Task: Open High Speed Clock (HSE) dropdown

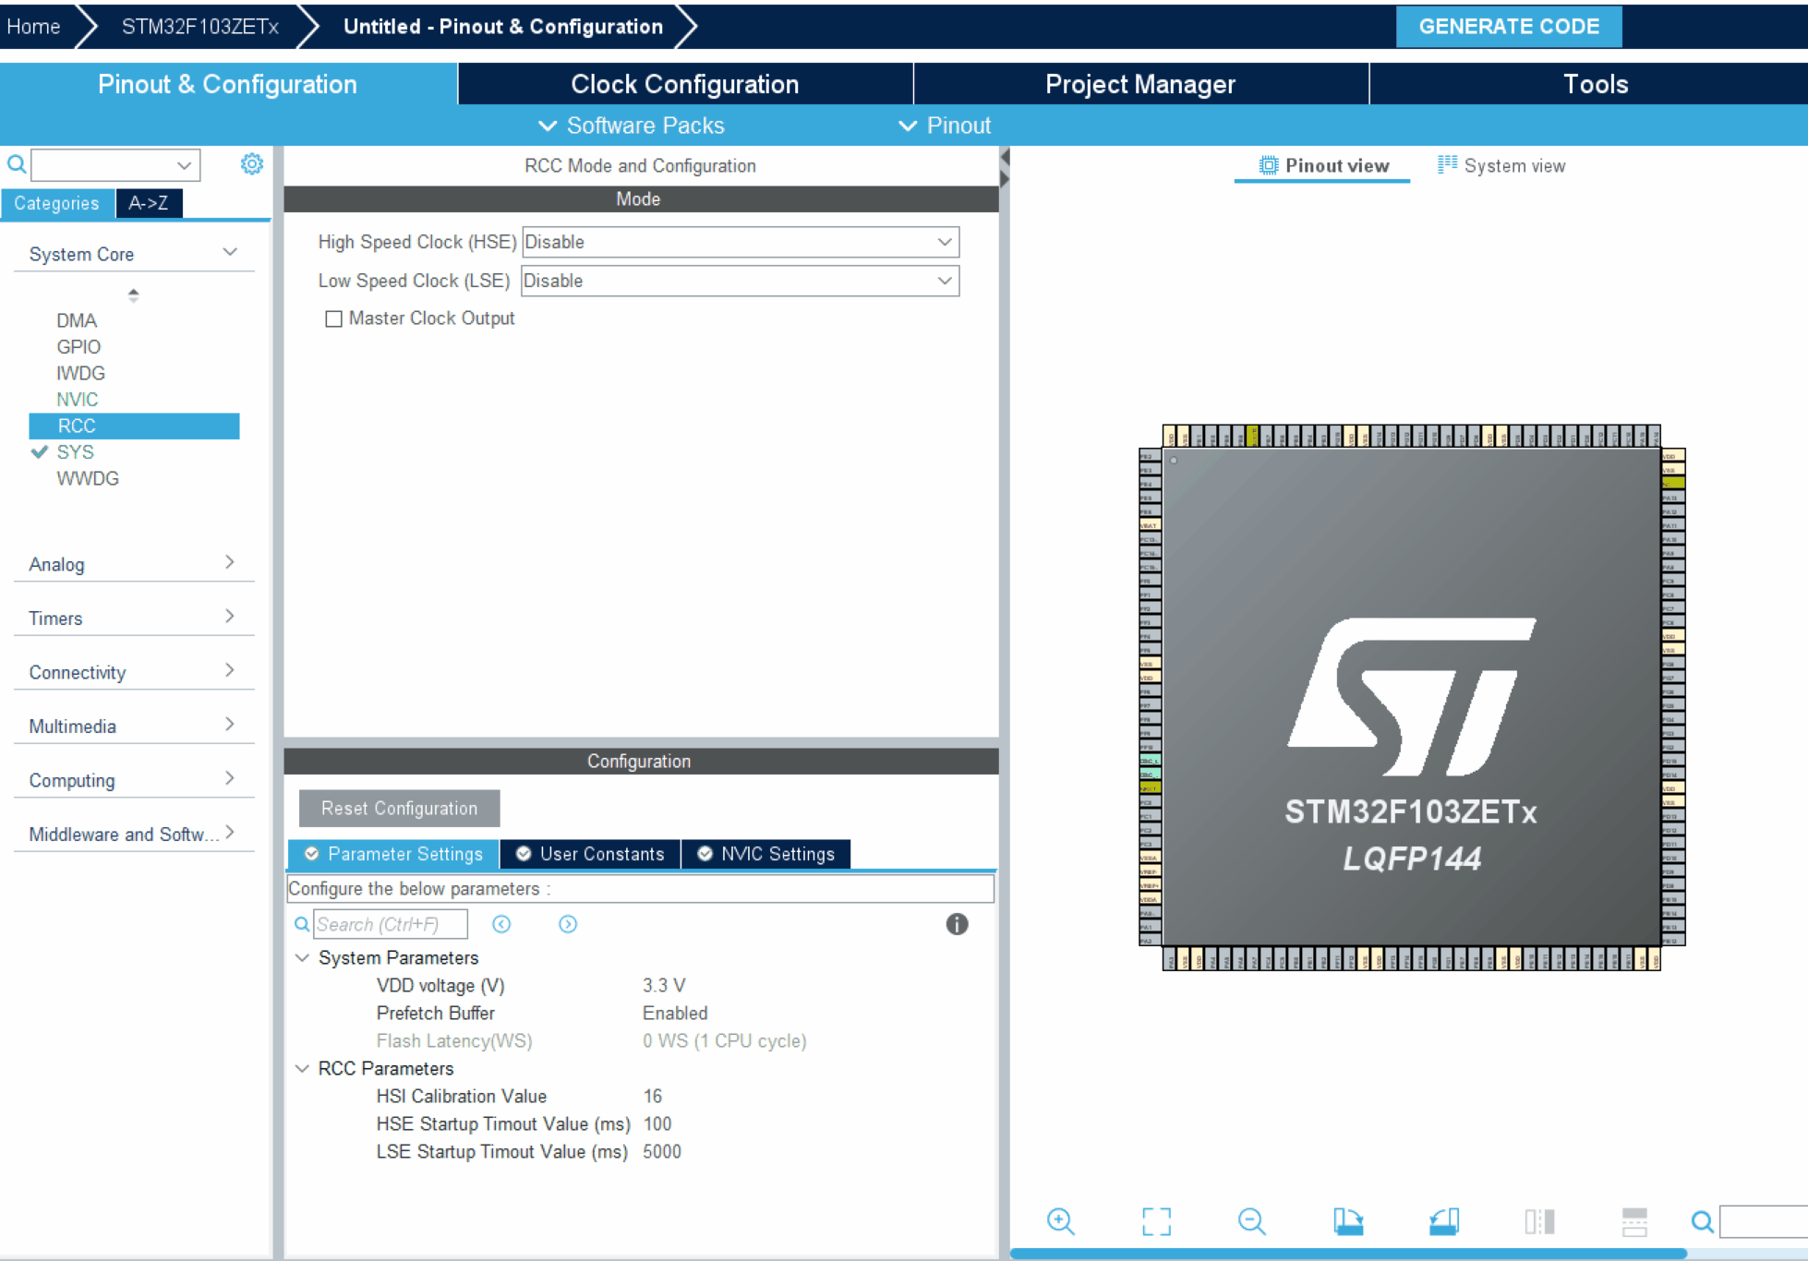Action: [741, 242]
